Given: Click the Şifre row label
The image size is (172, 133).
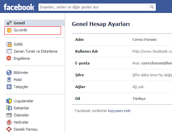Looking at the screenshot, I should click(x=80, y=75).
